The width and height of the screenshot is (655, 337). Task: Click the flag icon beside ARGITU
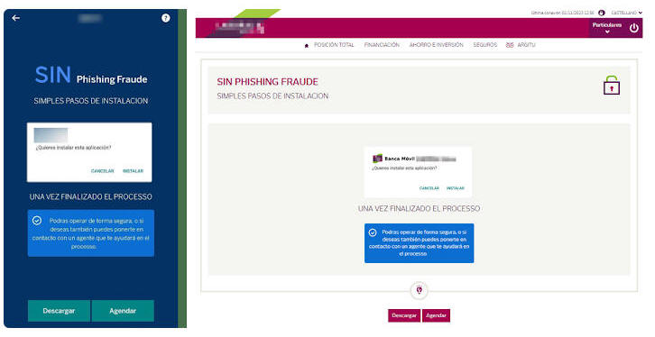[x=510, y=45]
